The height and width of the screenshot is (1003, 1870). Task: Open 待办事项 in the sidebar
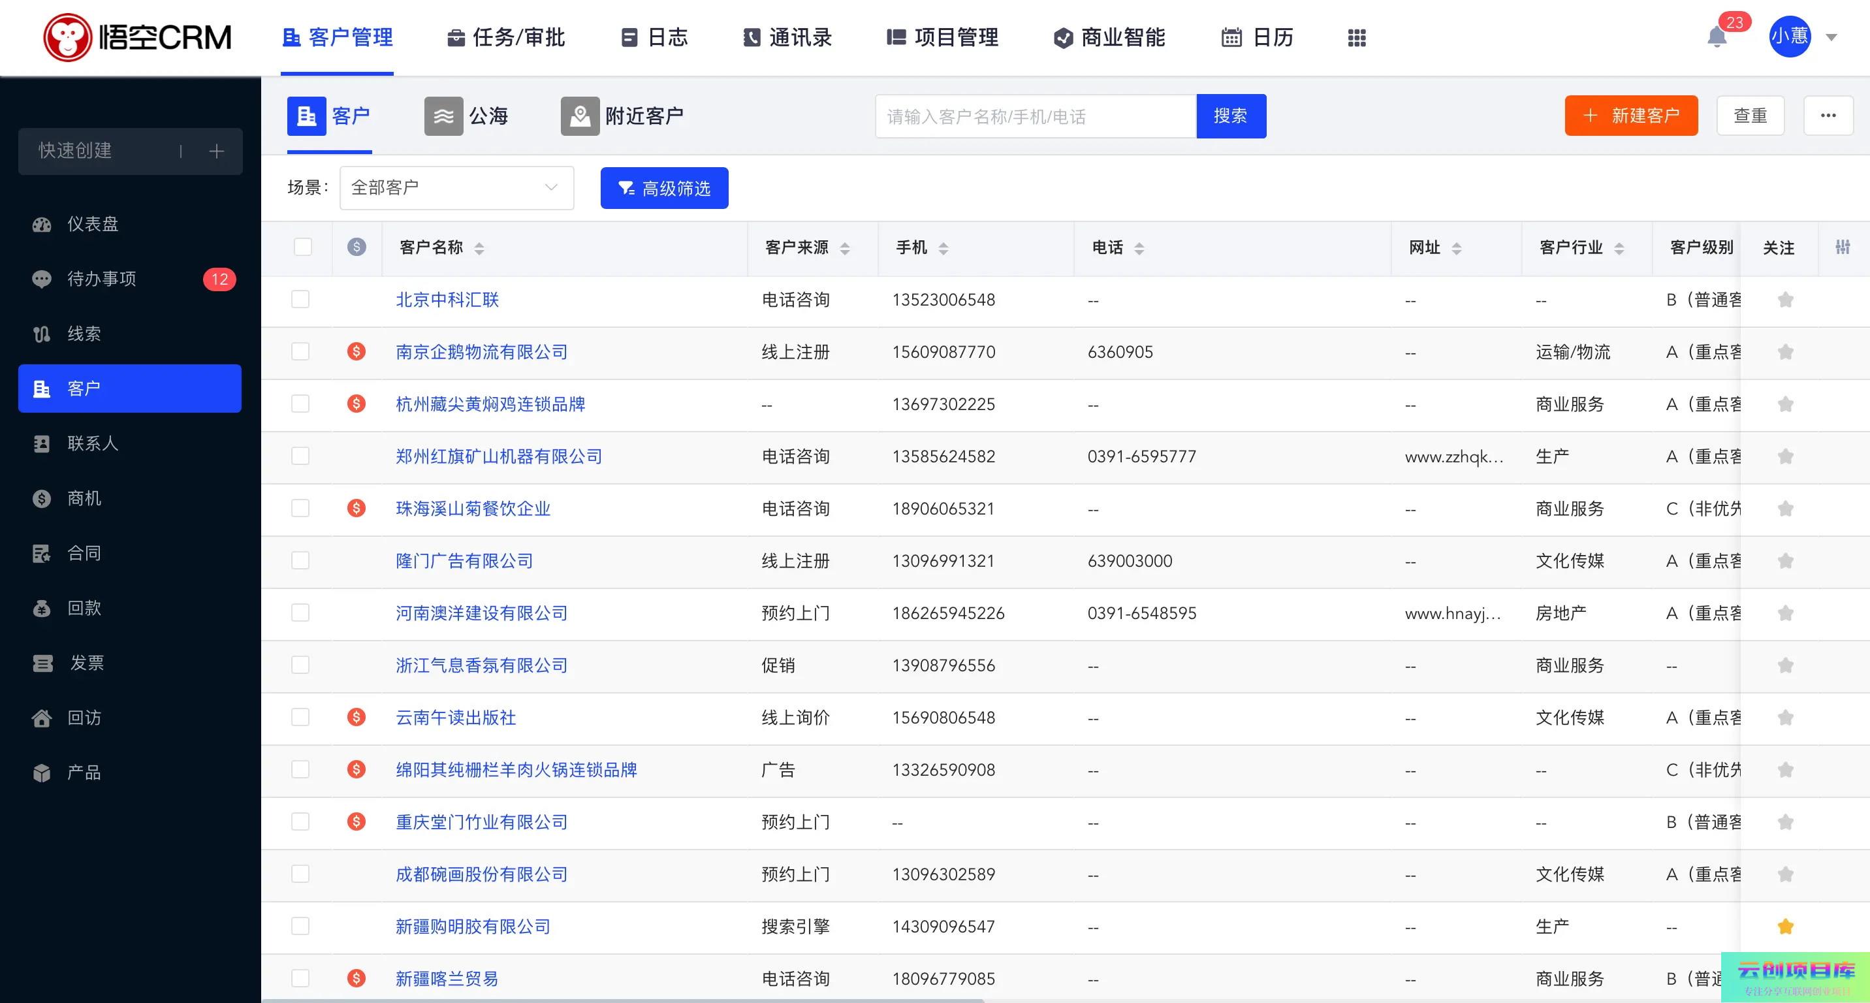102,279
